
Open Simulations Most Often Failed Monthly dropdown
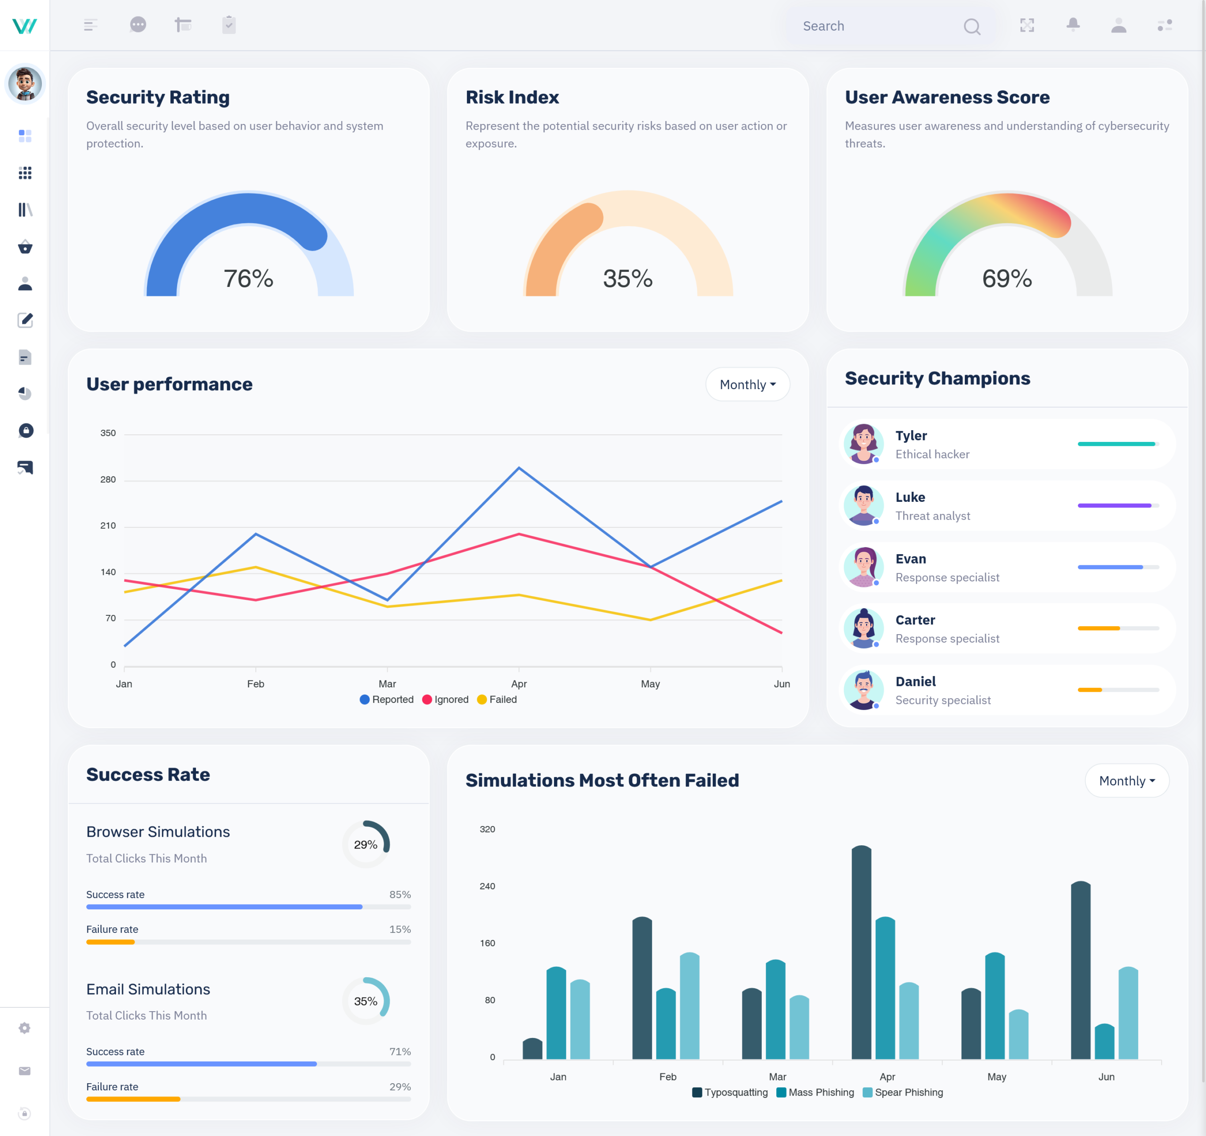pos(1126,780)
